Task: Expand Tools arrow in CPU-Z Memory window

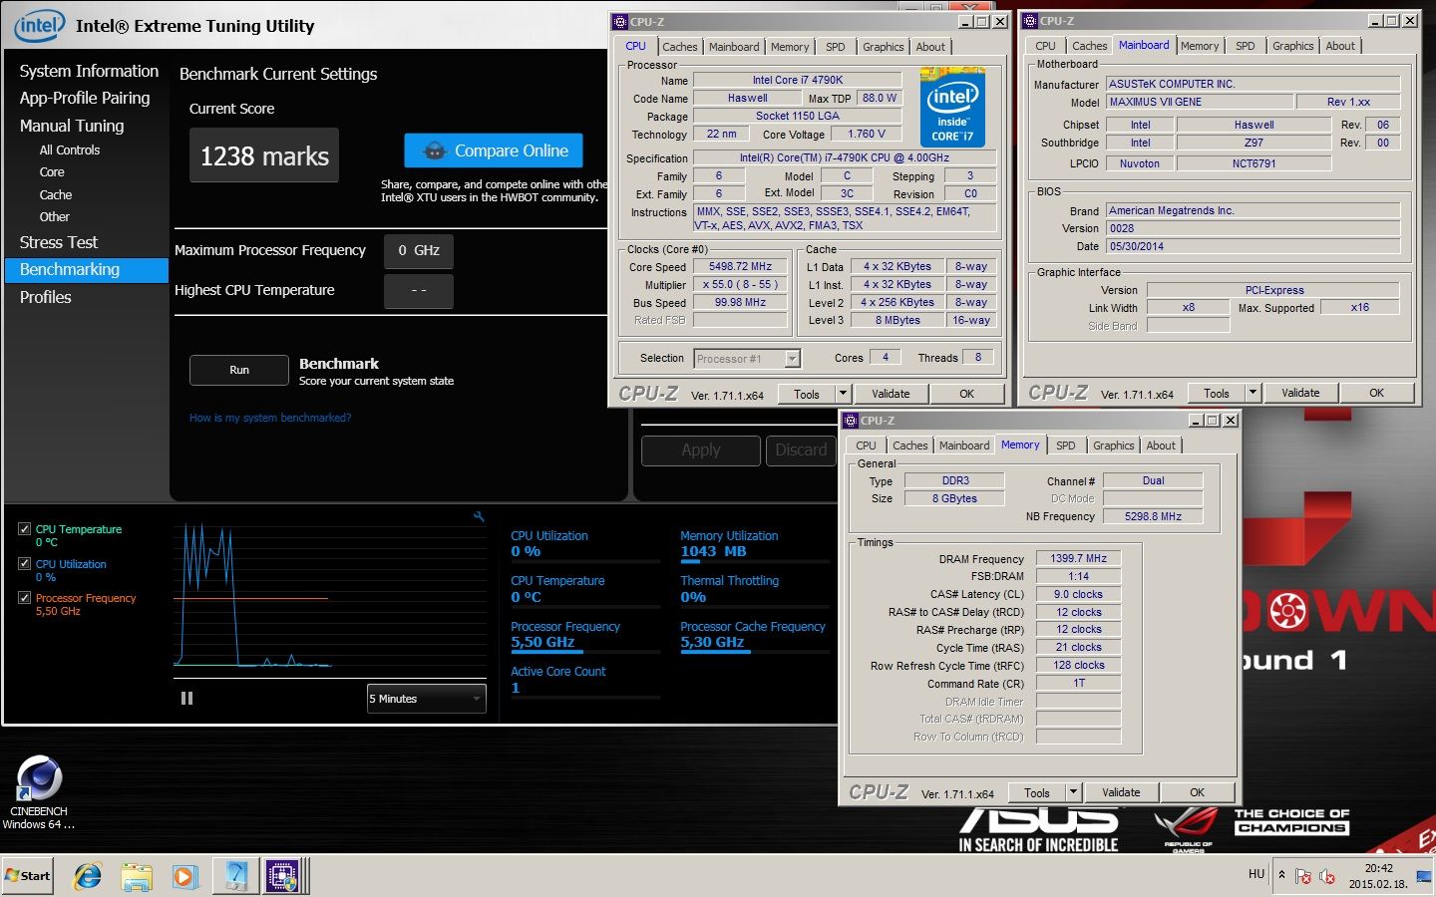Action: [x=1073, y=792]
